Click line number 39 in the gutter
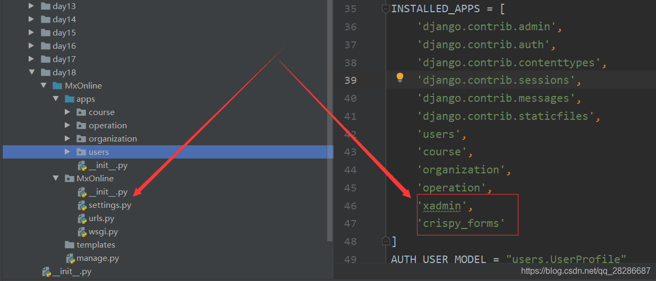 point(351,81)
